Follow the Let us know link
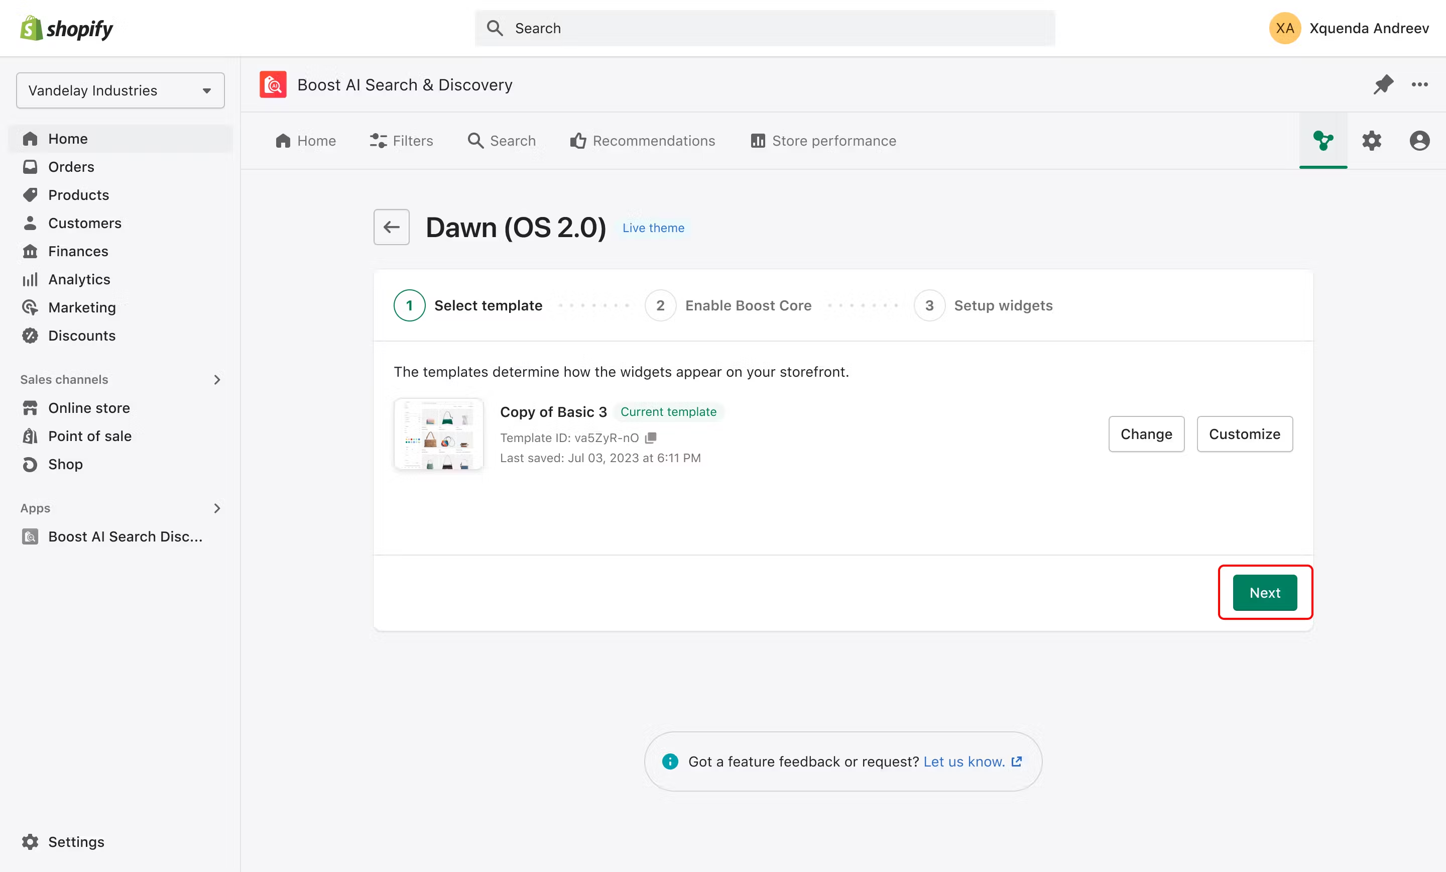The height and width of the screenshot is (872, 1446). [x=963, y=761]
